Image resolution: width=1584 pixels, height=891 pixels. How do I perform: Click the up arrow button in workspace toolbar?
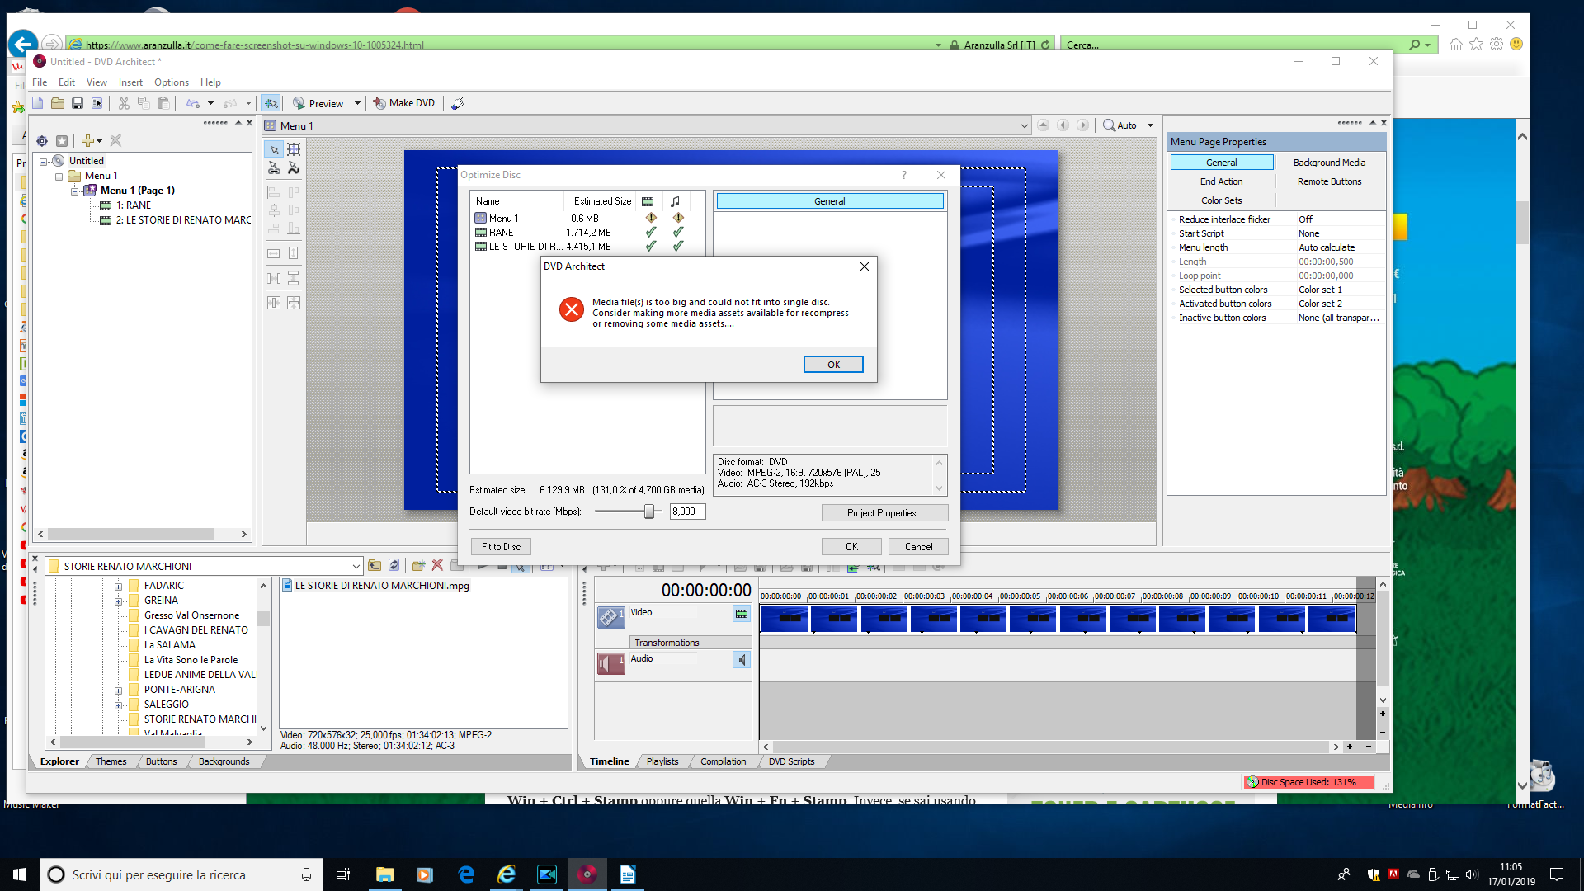1043,125
